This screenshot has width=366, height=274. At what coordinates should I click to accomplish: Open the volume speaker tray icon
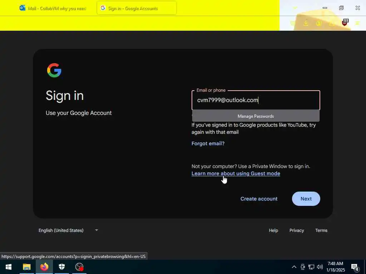pyautogui.click(x=320, y=267)
